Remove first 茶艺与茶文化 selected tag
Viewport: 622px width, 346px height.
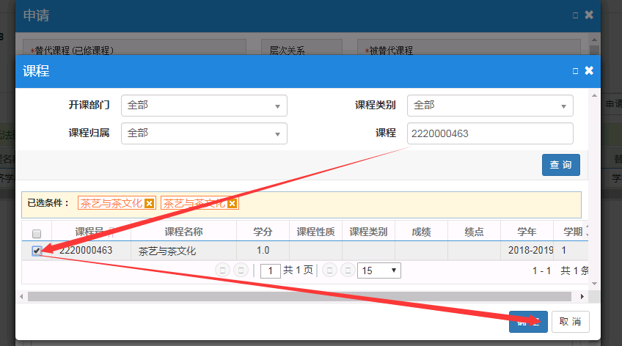[x=150, y=204]
